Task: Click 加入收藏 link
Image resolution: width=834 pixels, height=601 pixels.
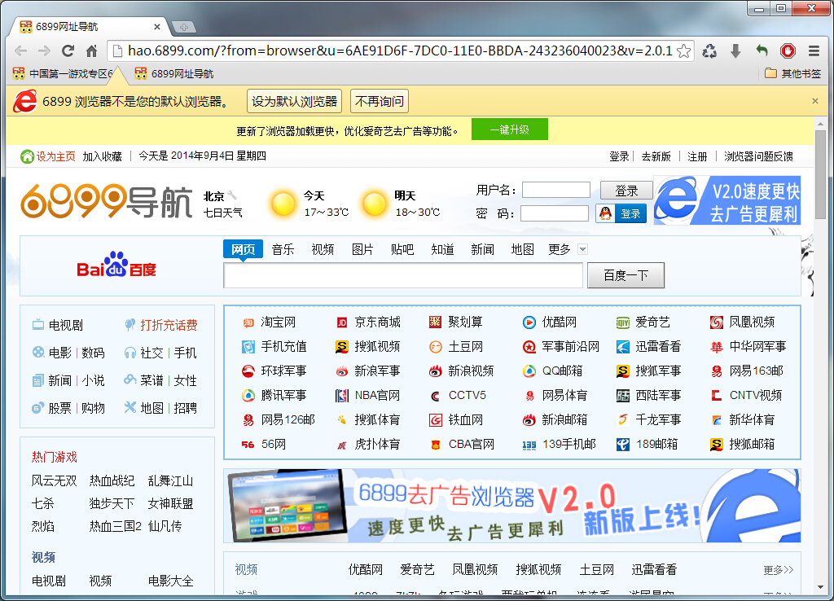Action: (x=102, y=156)
